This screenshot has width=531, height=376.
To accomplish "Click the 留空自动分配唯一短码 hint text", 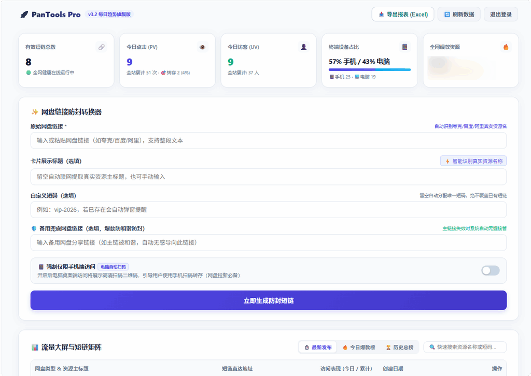I will 463,195.
